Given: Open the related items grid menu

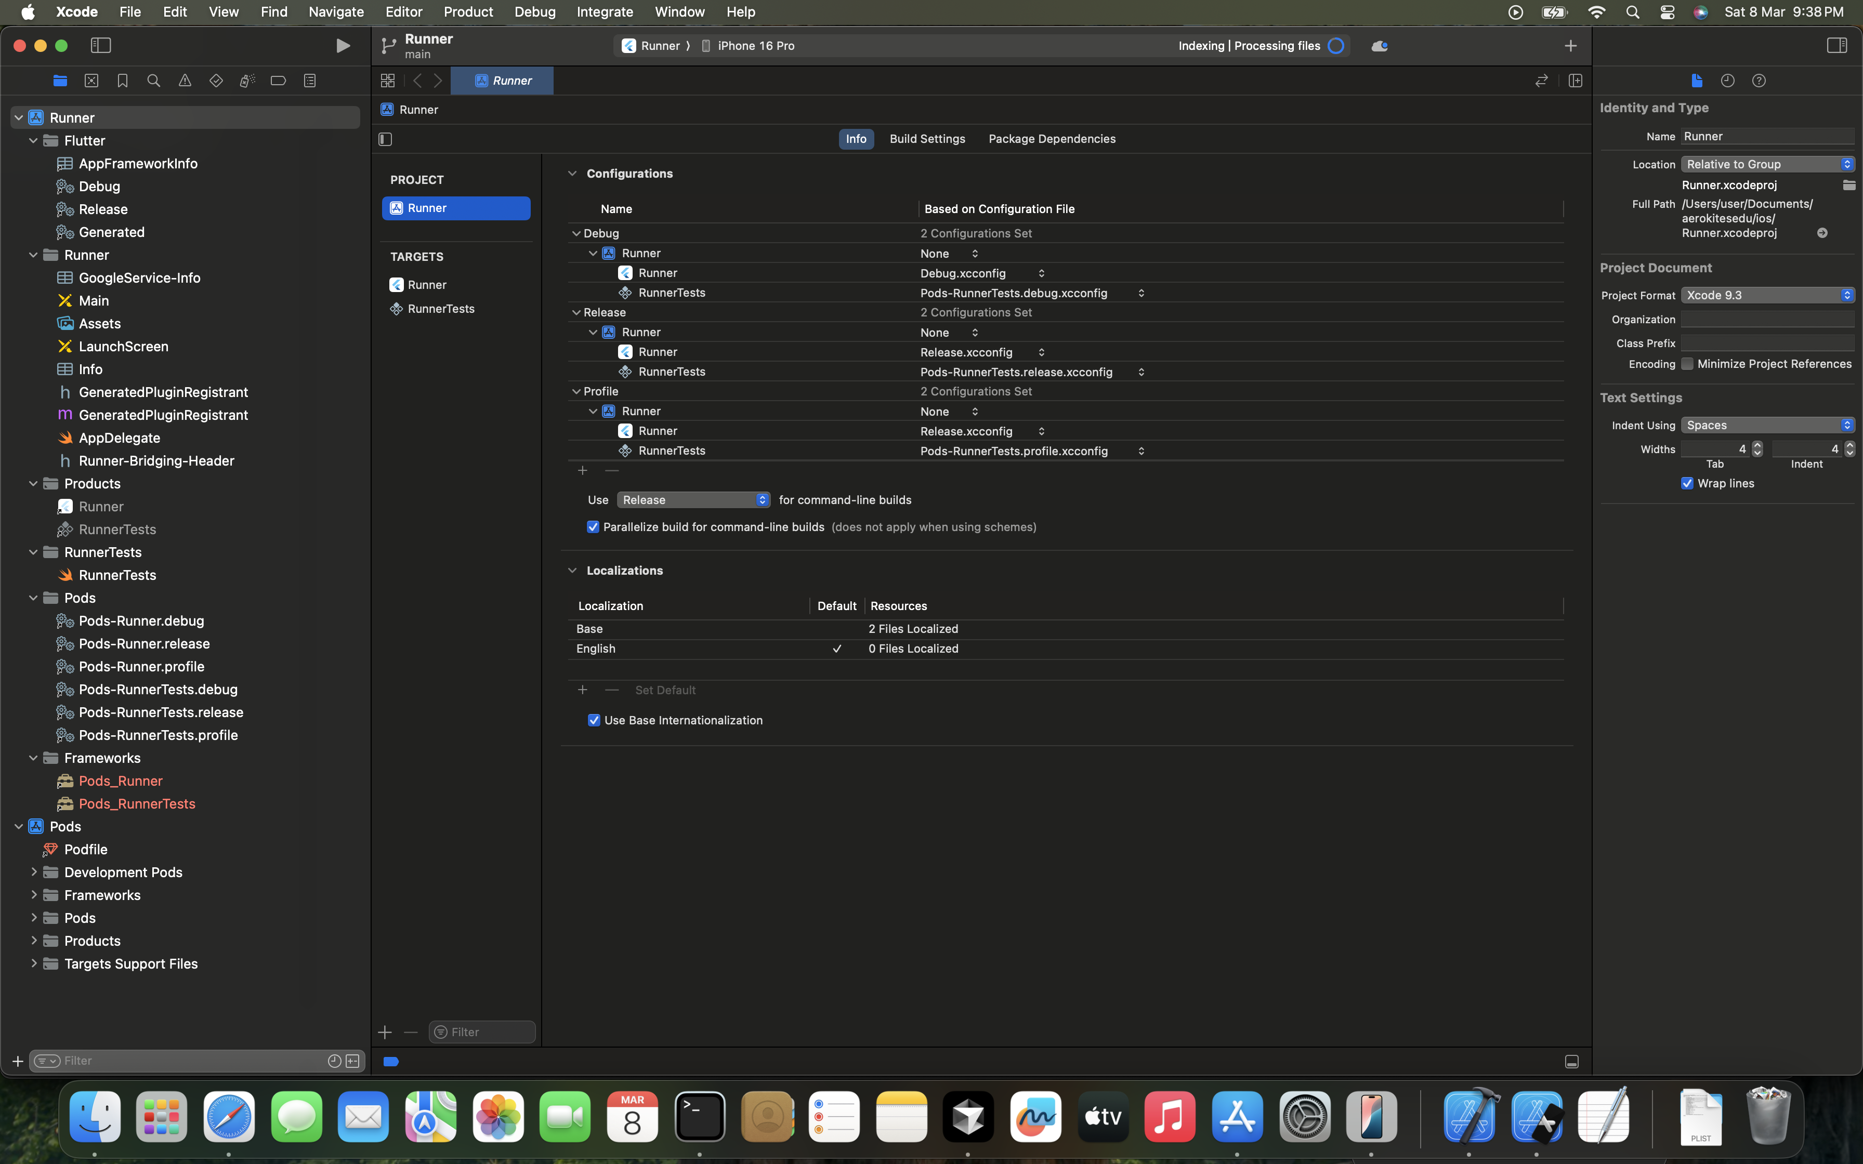Looking at the screenshot, I should pos(388,81).
